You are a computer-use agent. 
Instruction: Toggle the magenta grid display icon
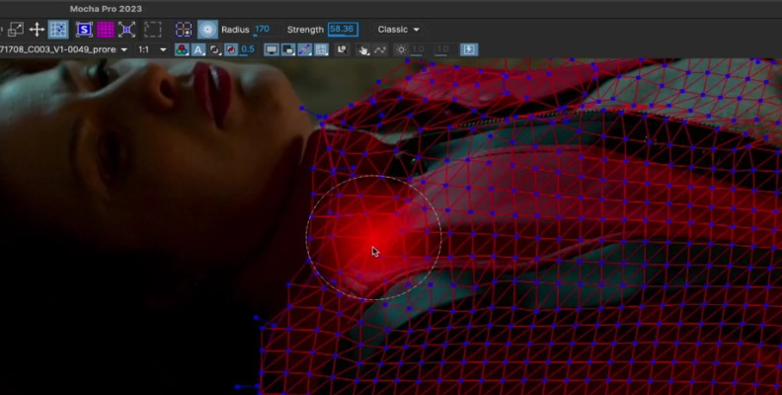coord(105,30)
